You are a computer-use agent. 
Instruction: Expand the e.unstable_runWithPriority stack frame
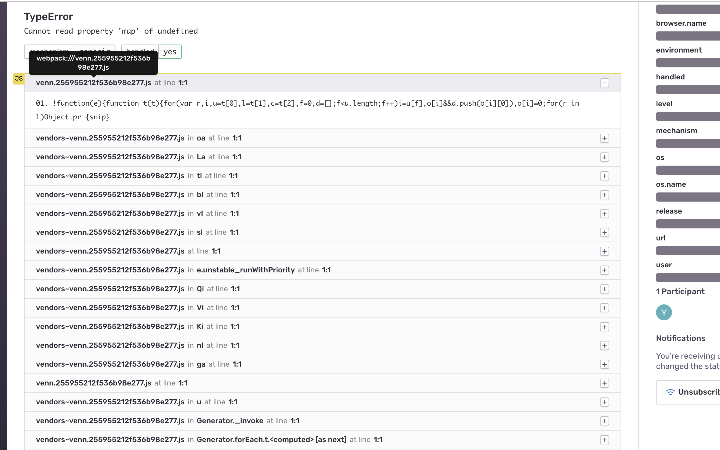tap(605, 270)
